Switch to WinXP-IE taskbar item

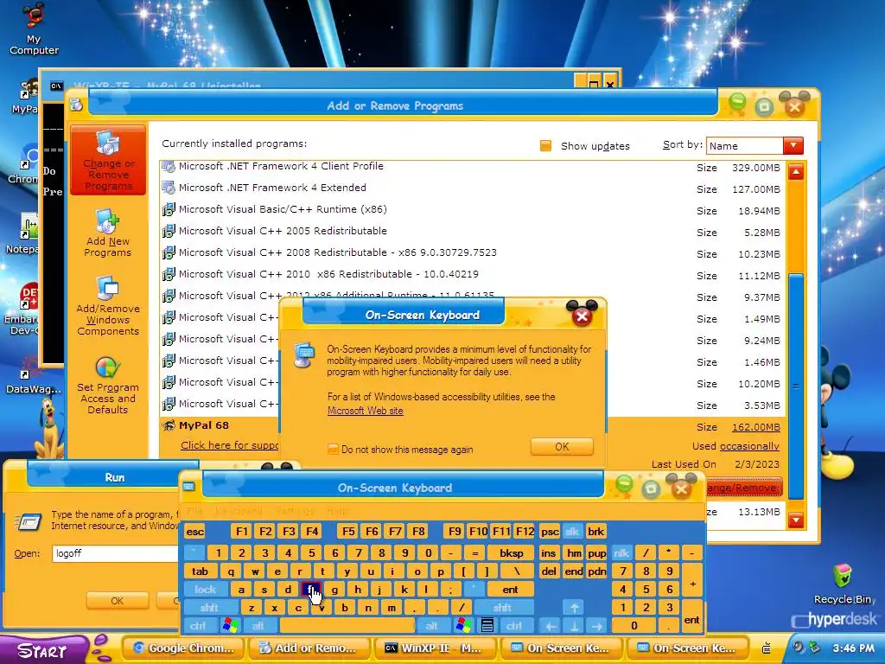[x=434, y=648]
